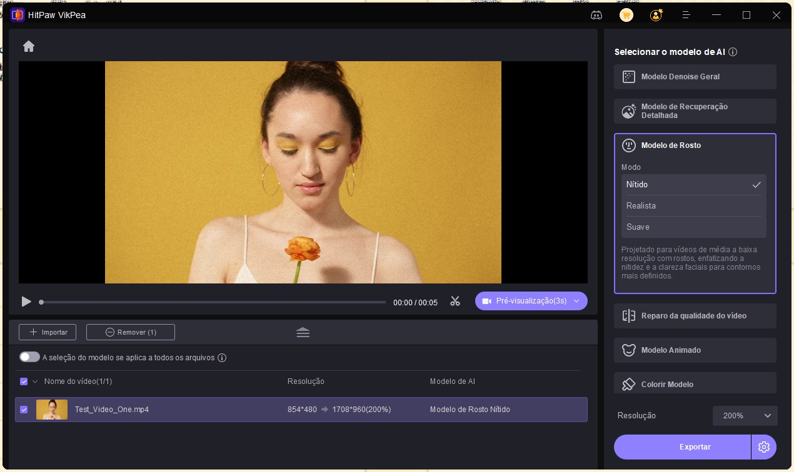The width and height of the screenshot is (794, 472).
Task: Click the video seek bar track
Action: coord(213,302)
